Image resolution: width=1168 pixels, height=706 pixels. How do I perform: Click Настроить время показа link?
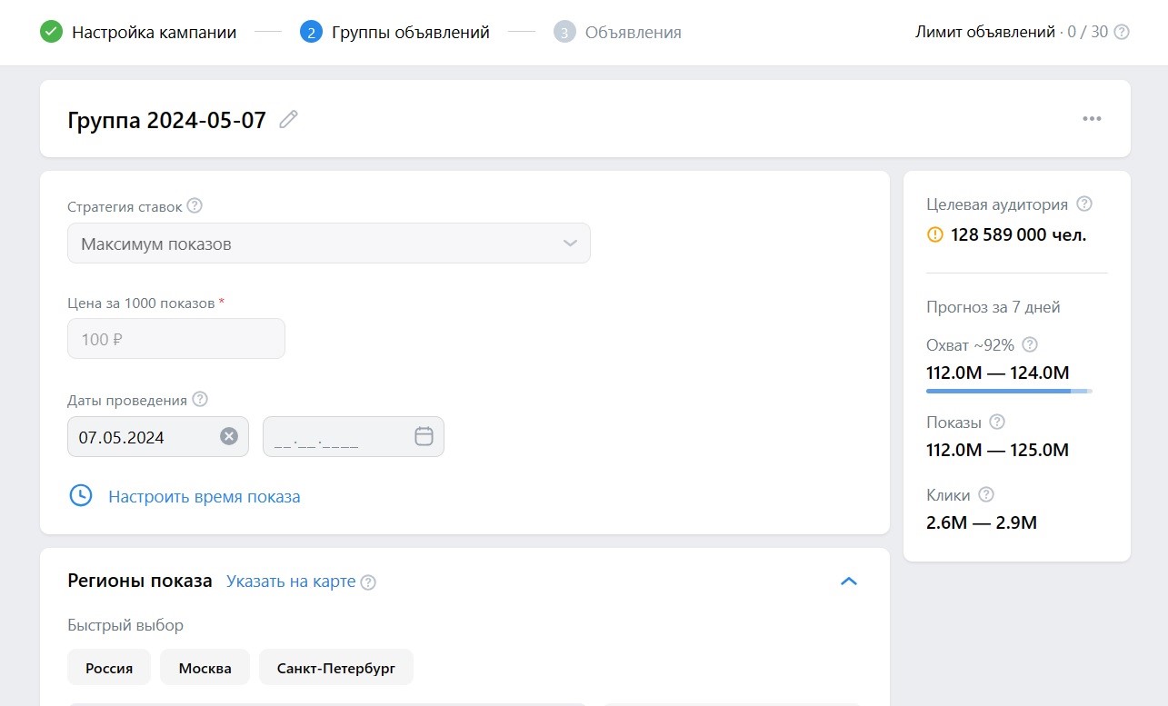coord(205,497)
